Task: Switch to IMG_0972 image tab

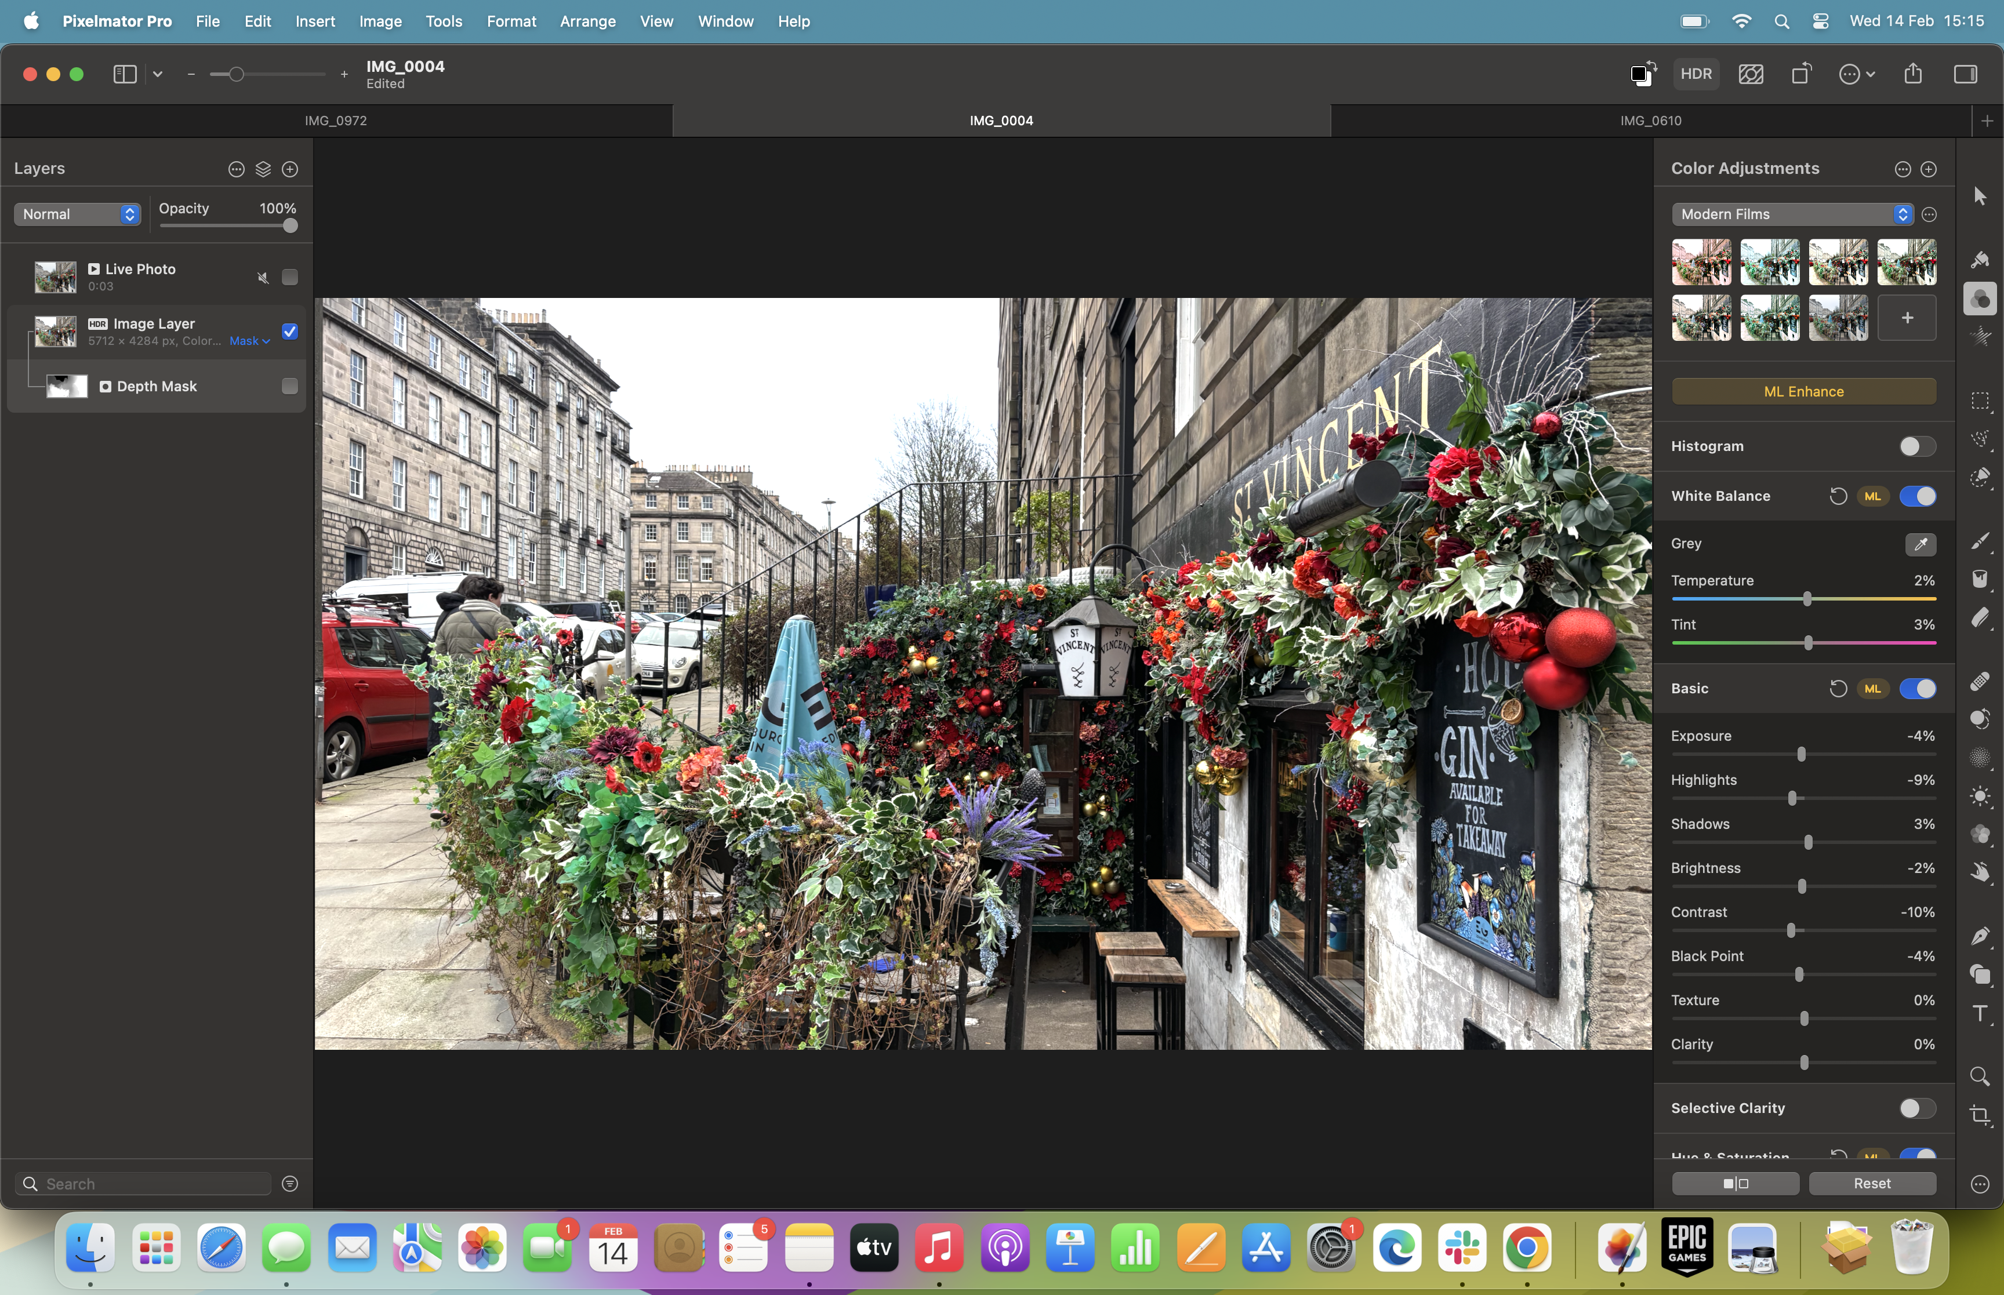Action: [336, 120]
